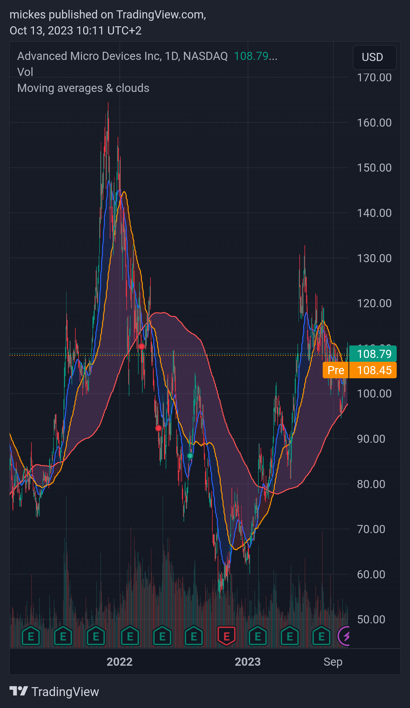Click the 140.00 price axis label
Screen dimensions: 410x708
[x=374, y=213]
